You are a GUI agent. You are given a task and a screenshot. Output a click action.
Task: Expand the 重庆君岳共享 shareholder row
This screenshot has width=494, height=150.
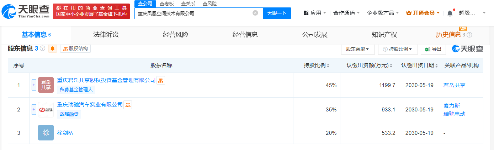(34, 85)
